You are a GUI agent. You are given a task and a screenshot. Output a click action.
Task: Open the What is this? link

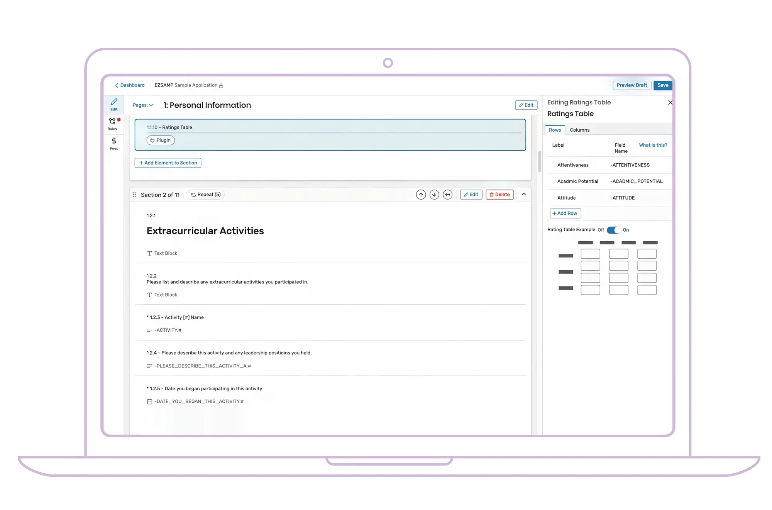(x=653, y=145)
